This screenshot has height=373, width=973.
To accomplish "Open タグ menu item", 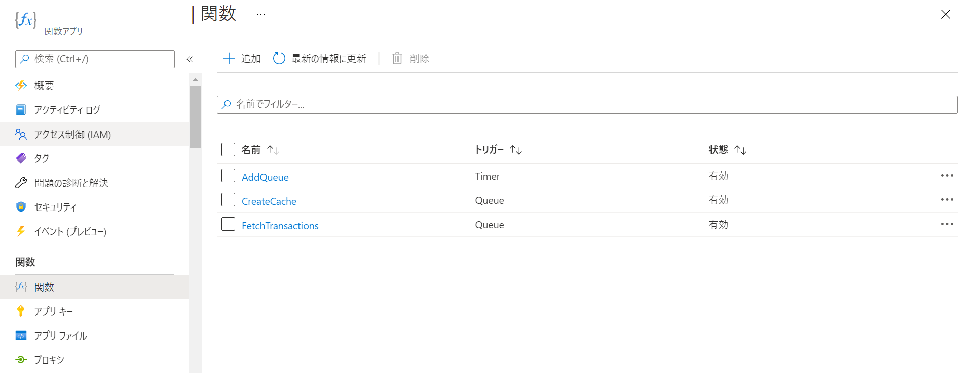I will pyautogui.click(x=94, y=158).
